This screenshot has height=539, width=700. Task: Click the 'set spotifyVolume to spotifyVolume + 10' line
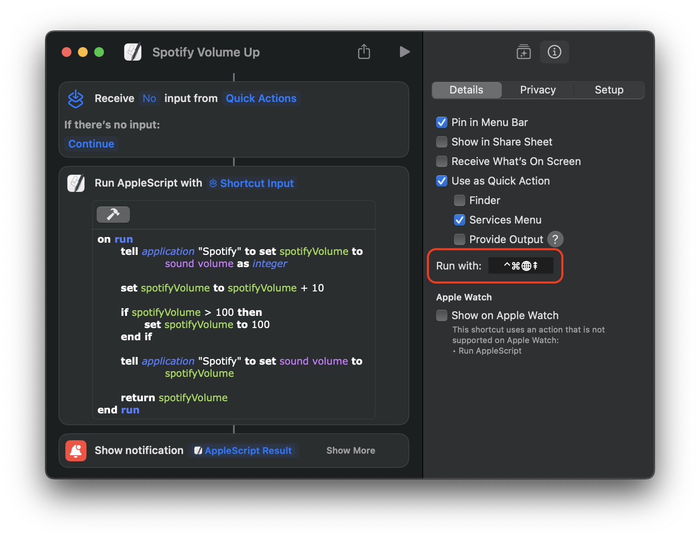222,288
